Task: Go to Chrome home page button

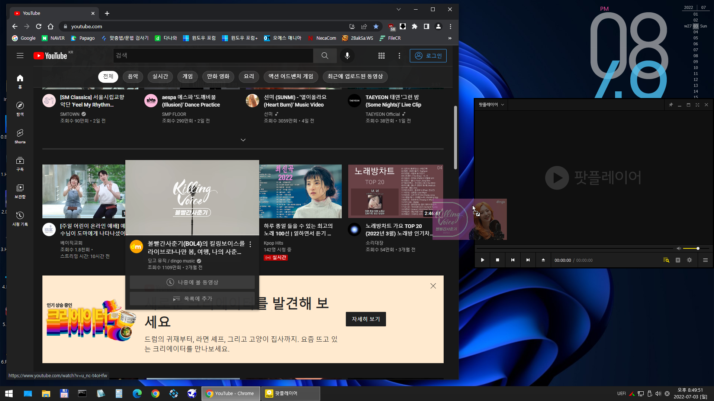Action: click(x=51, y=26)
